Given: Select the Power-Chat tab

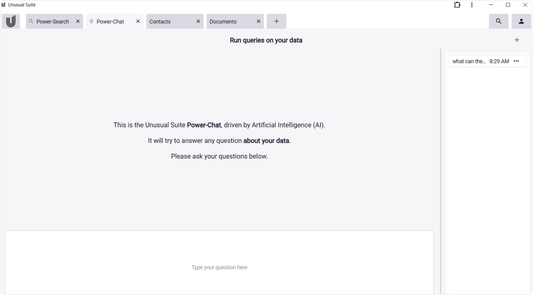Looking at the screenshot, I should [x=110, y=22].
